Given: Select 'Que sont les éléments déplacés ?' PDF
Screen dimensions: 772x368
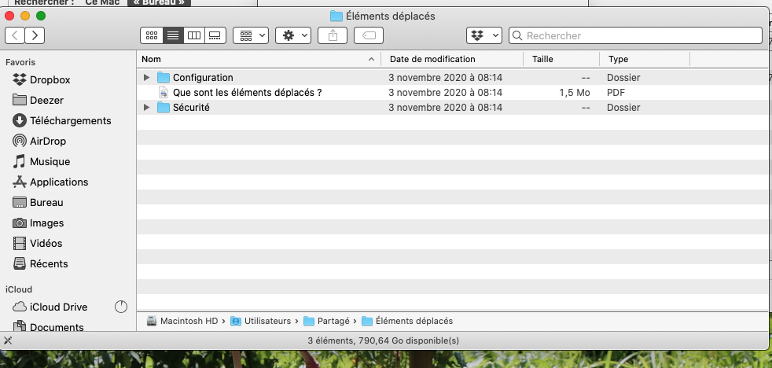Looking at the screenshot, I should (452, 93).
